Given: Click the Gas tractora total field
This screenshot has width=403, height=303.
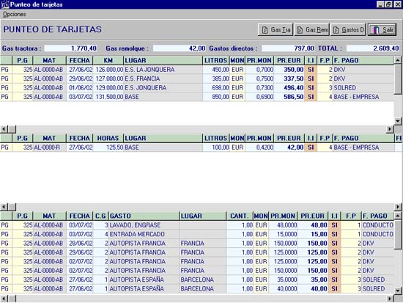Looking at the screenshot, I should pos(70,48).
